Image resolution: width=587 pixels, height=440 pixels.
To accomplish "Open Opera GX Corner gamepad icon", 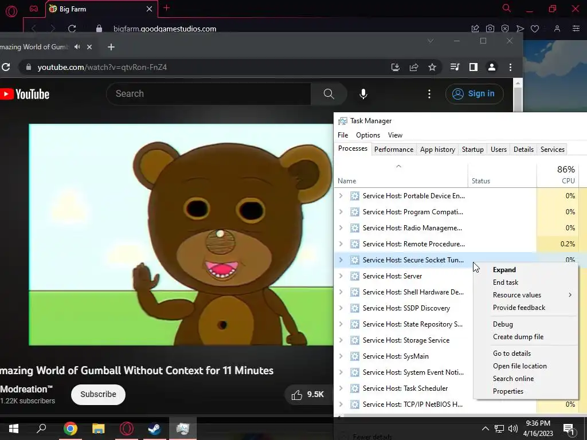I will (34, 9).
